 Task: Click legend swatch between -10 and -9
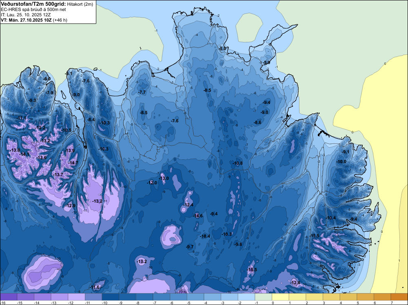111,297
